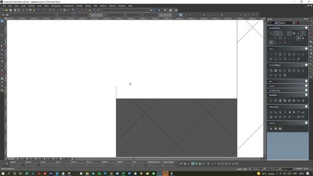Open the Options menu
Image resolution: width=313 pixels, height=176 pixels.
point(112,6)
